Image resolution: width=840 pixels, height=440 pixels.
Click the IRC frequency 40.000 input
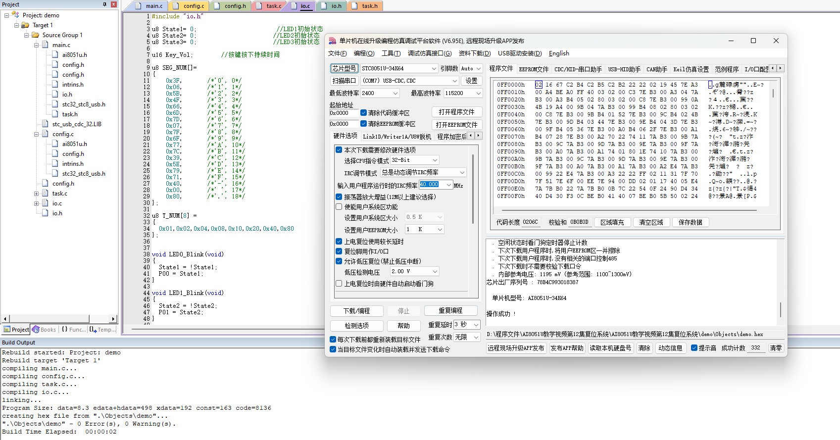tap(432, 185)
